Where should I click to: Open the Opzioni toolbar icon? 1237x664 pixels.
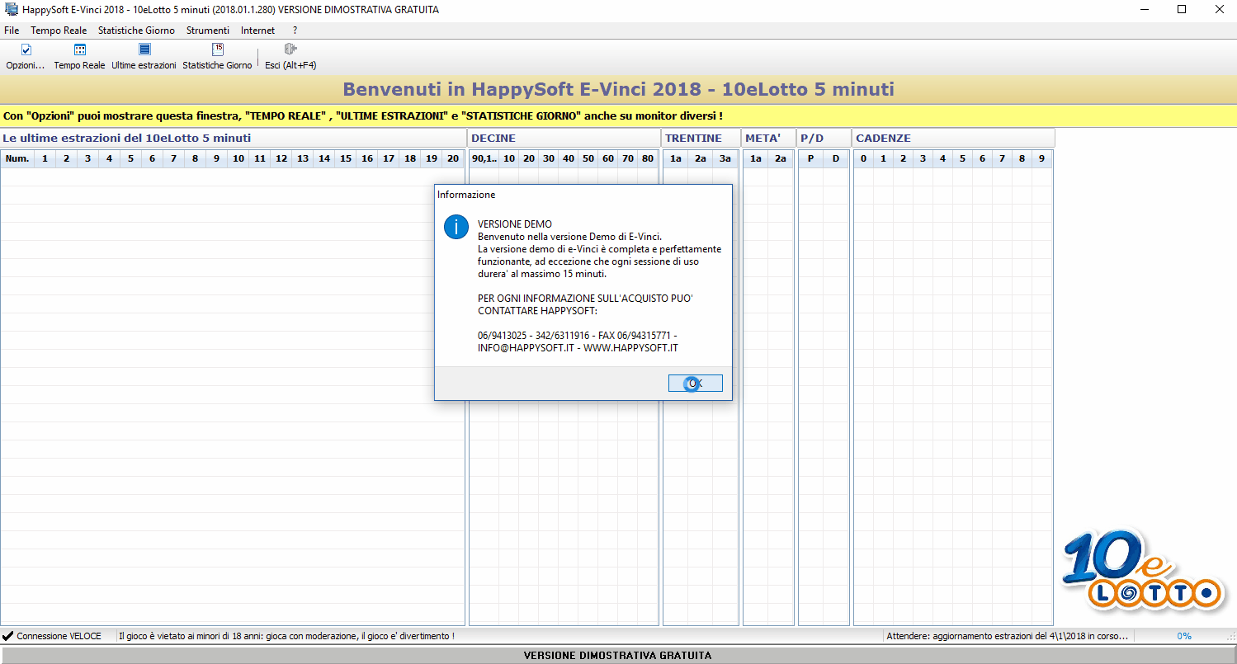point(26,49)
